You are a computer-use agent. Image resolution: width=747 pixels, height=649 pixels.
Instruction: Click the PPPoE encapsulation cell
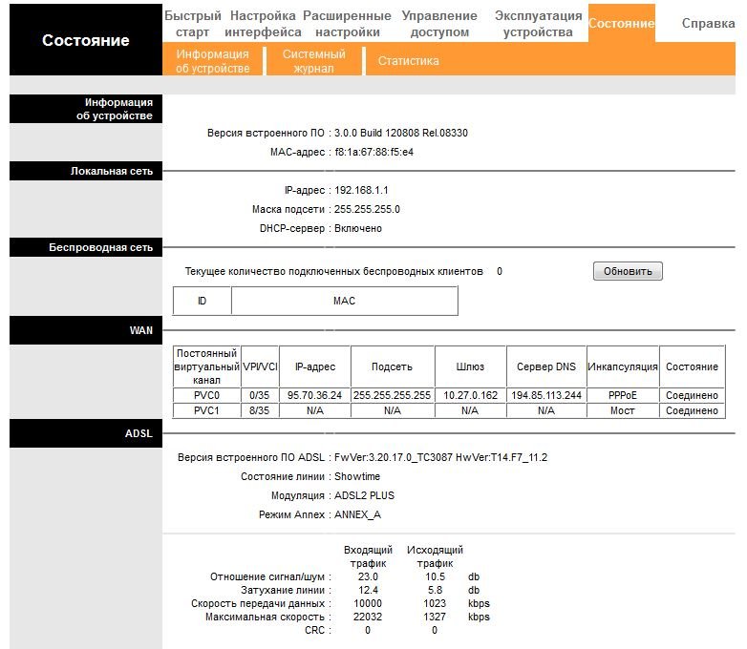coord(622,395)
